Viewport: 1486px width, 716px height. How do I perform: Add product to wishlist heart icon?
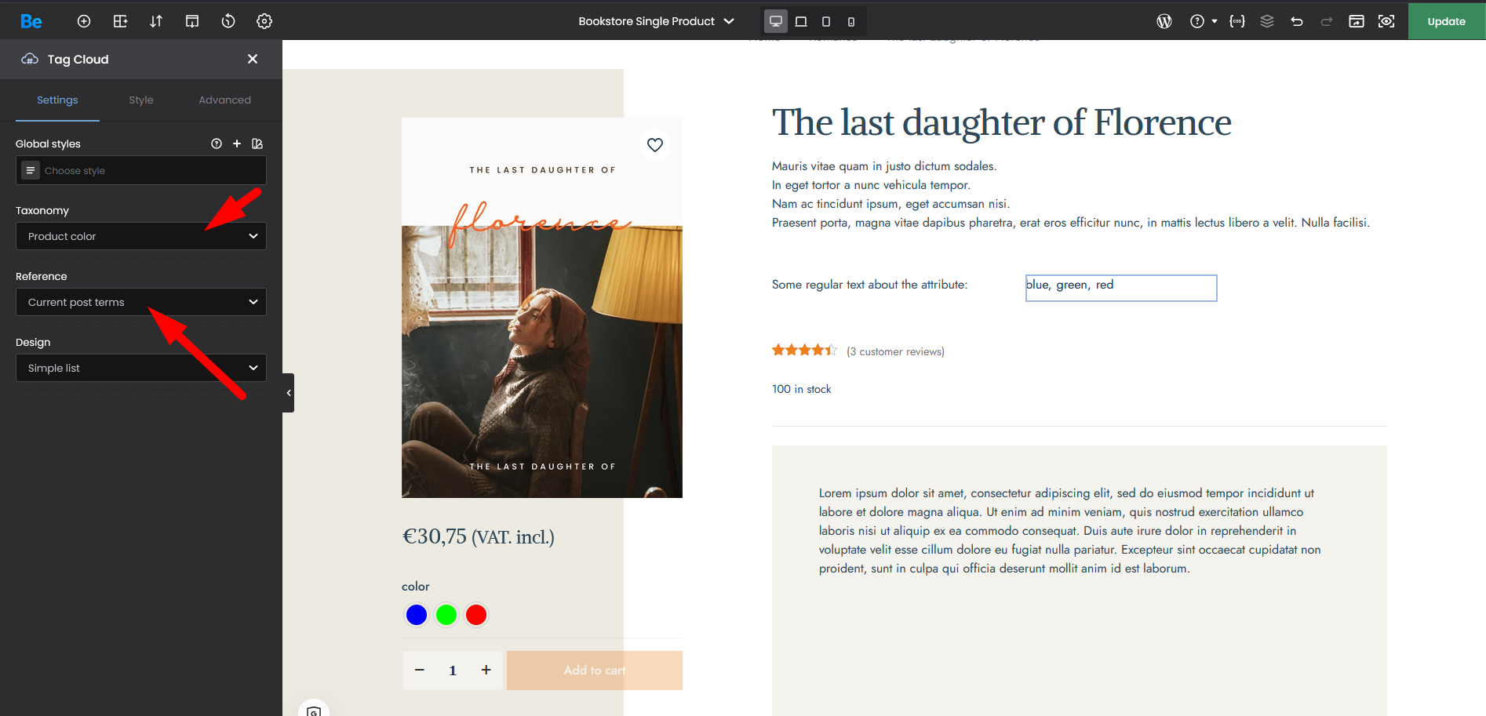pyautogui.click(x=655, y=145)
